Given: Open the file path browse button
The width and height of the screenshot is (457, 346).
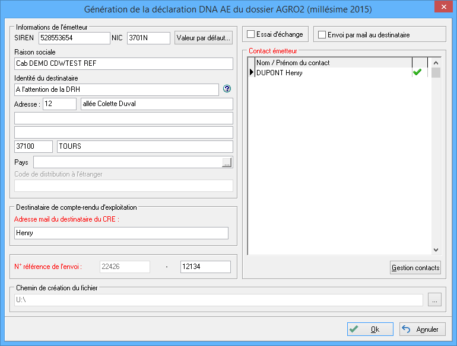Looking at the screenshot, I should tap(434, 300).
